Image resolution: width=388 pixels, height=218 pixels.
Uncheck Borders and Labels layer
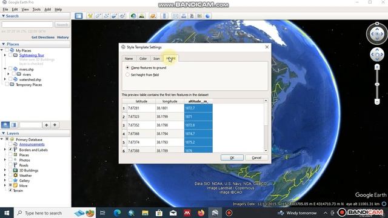10,150
